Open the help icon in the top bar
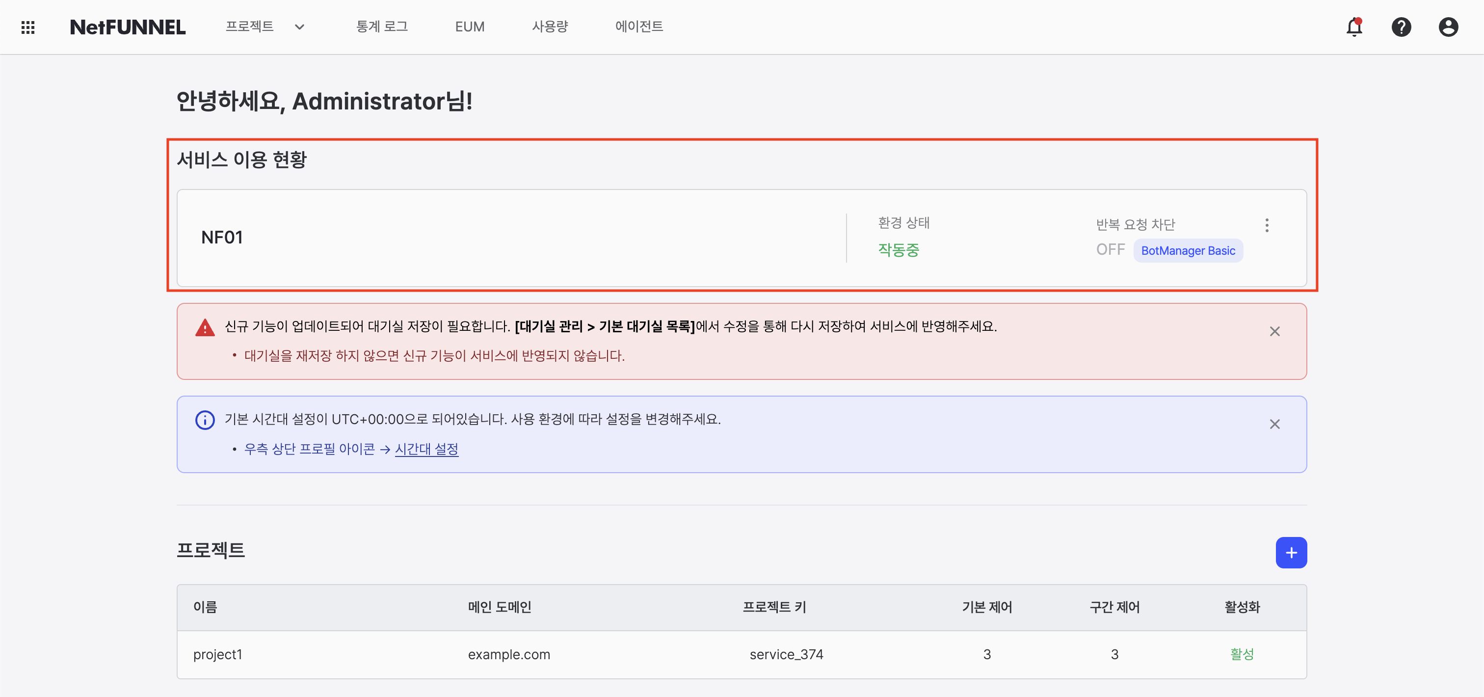The image size is (1484, 697). coord(1402,27)
